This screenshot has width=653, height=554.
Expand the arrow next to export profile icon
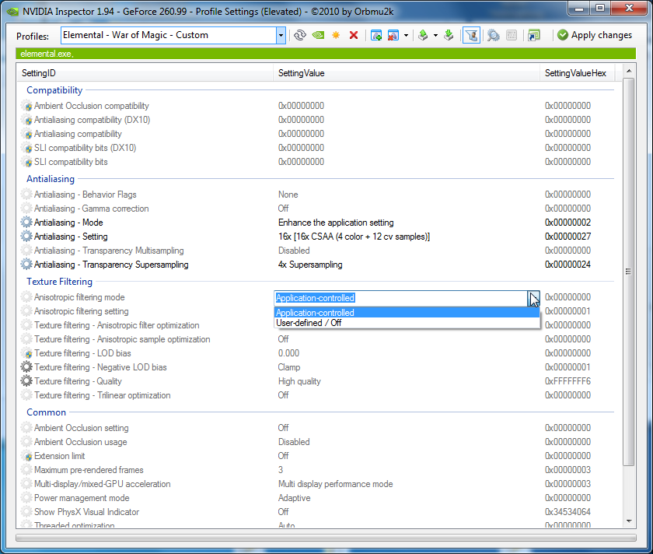pos(435,35)
